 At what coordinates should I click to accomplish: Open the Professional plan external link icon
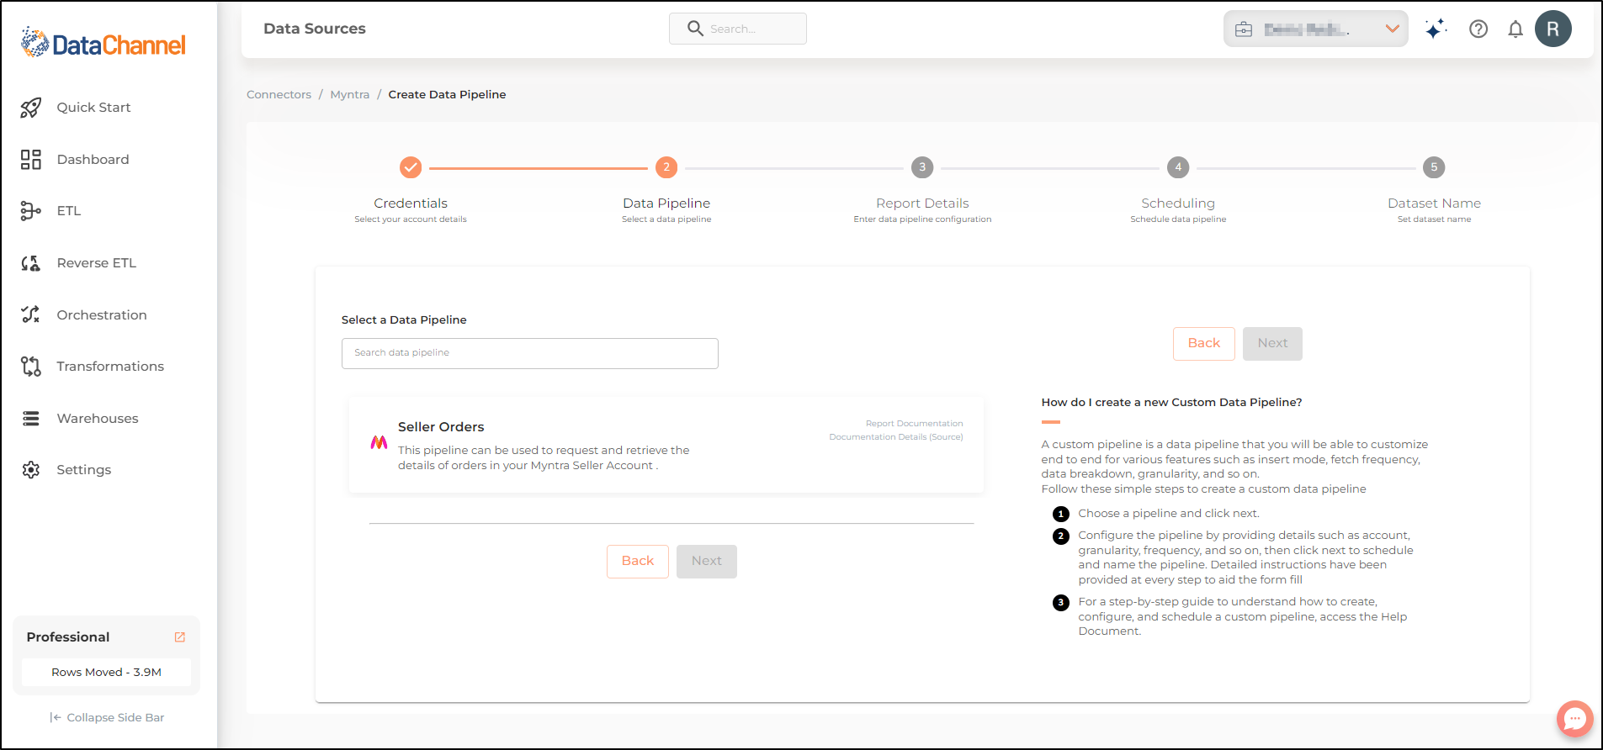(x=179, y=637)
